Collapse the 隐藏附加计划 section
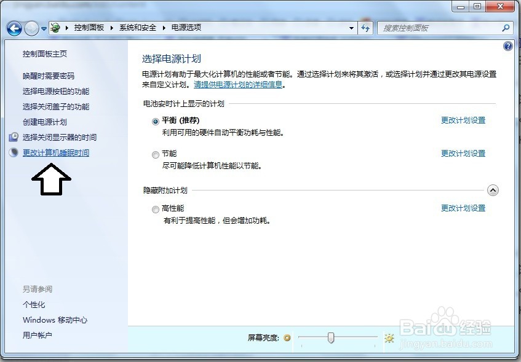521x362 pixels. click(493, 191)
